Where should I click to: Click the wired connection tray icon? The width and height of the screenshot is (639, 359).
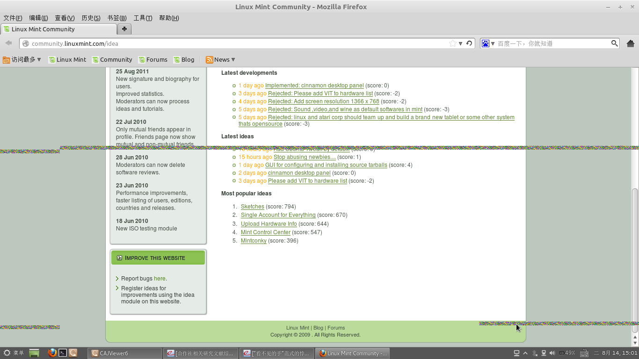[544, 353]
